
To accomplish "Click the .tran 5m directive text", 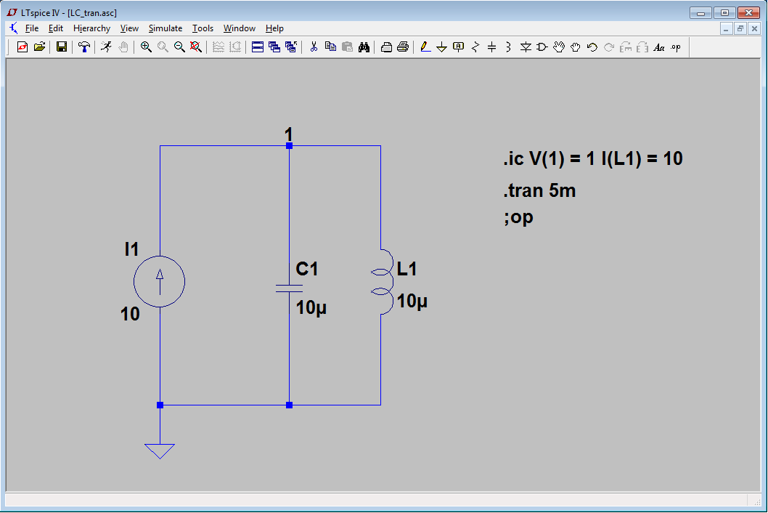I will (x=539, y=191).
